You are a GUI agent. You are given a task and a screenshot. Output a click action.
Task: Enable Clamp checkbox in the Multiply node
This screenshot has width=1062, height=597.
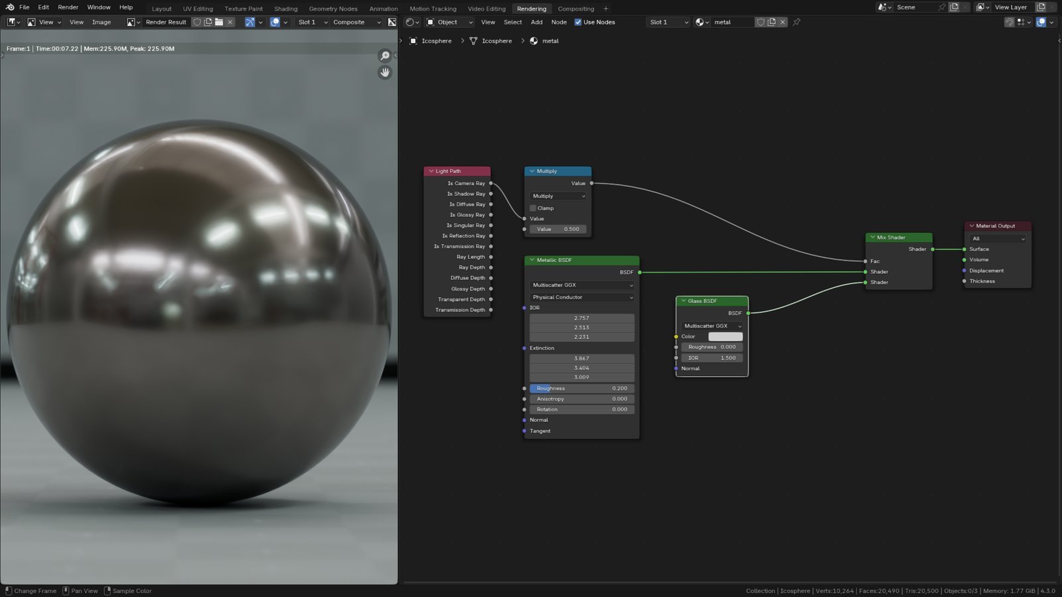point(533,208)
